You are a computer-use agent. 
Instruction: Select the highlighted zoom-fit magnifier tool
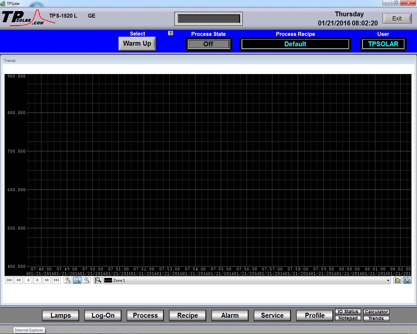coord(77,280)
